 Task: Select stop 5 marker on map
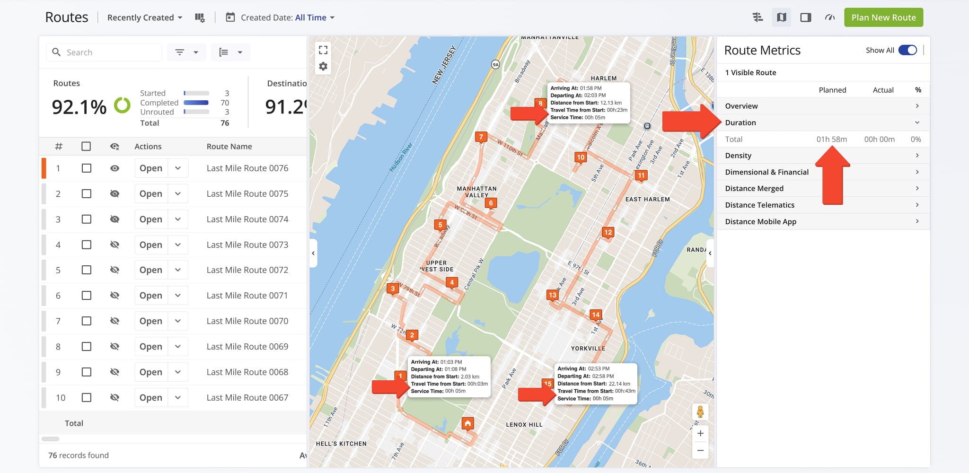[440, 225]
